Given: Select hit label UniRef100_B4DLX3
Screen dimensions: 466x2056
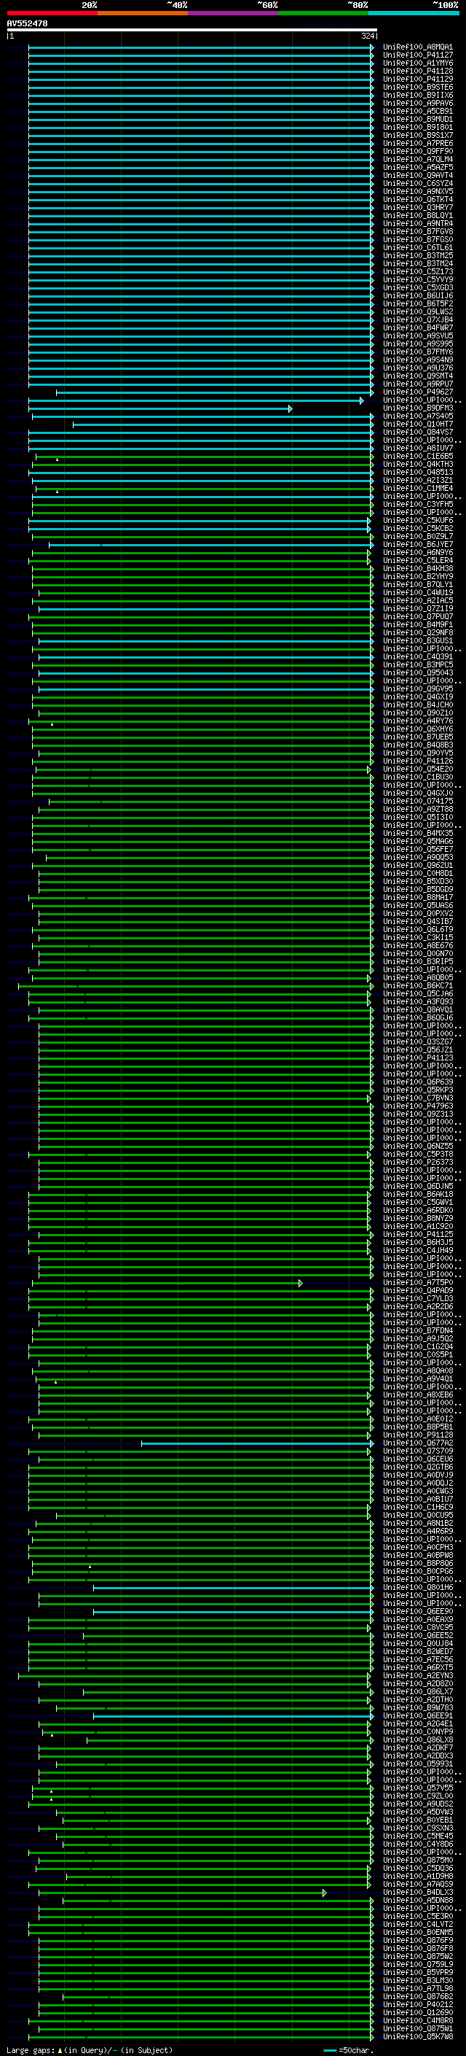Looking at the screenshot, I should pyautogui.click(x=417, y=1893).
